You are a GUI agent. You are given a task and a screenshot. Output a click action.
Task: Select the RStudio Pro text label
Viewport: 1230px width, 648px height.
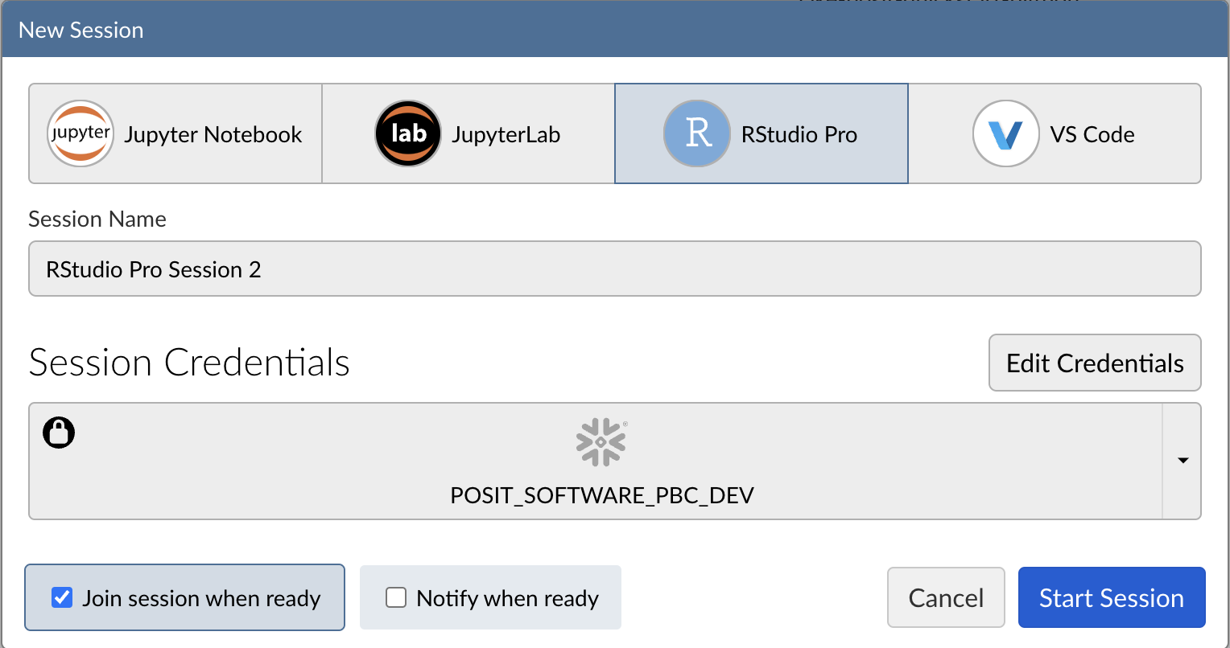pos(799,134)
